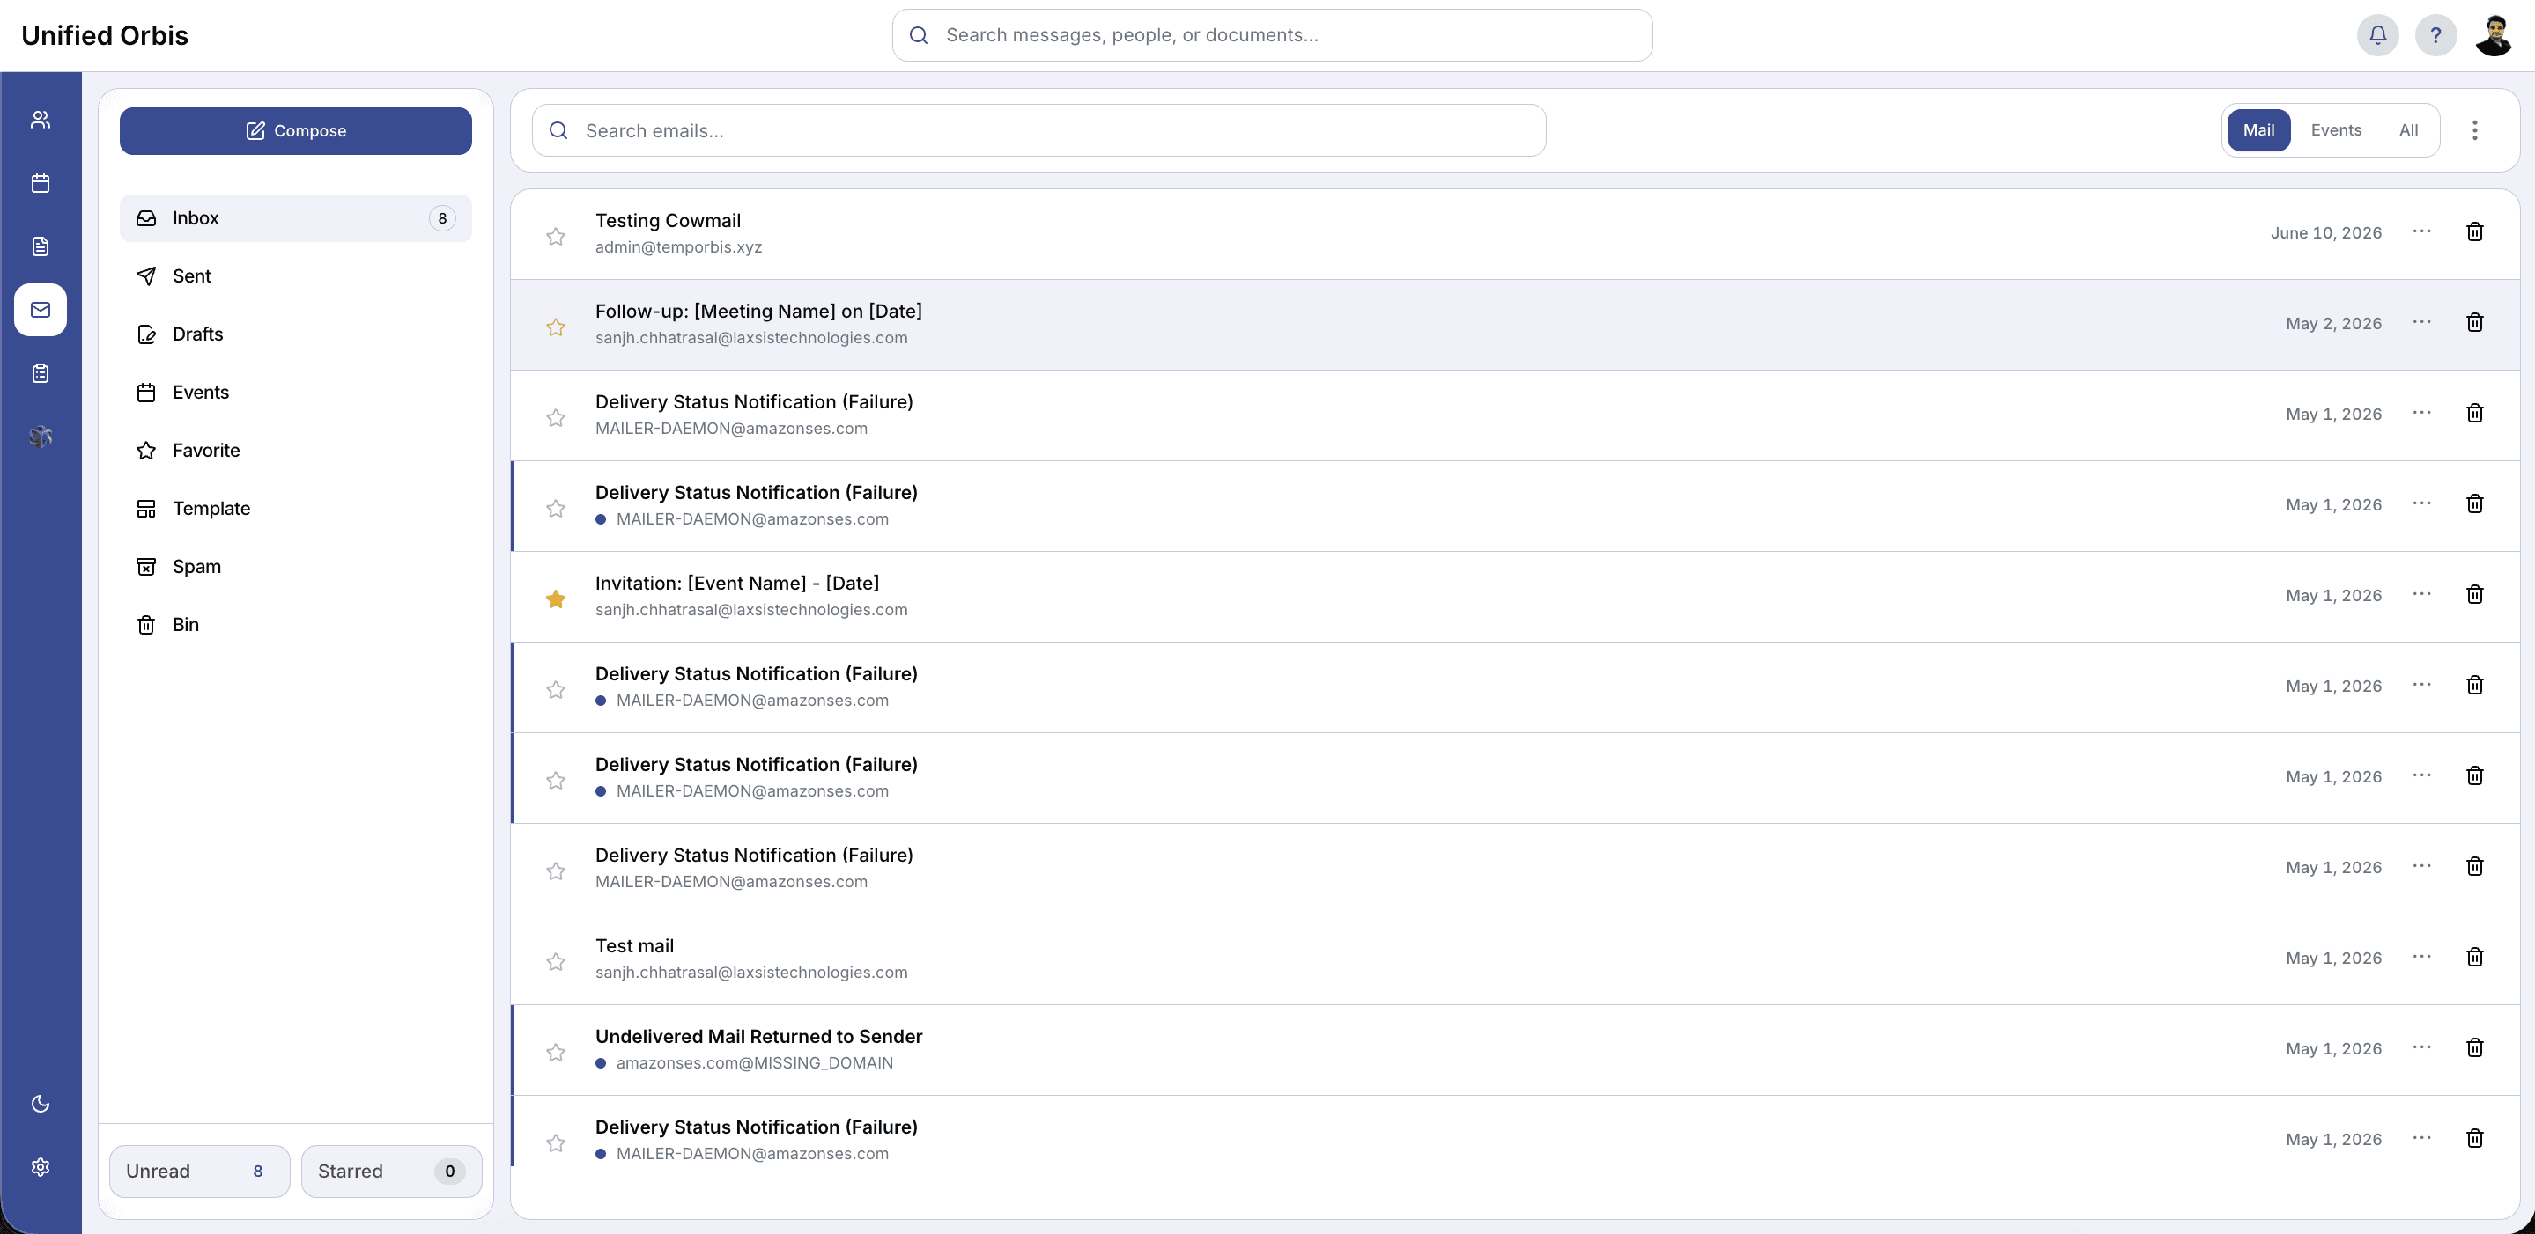2535x1234 pixels.
Task: Open the Spam folder
Action: click(x=295, y=566)
